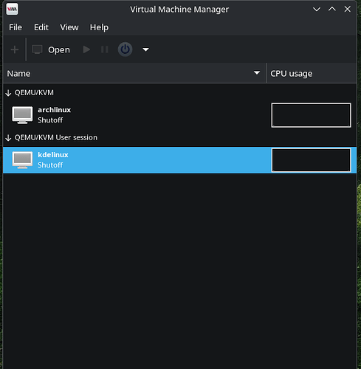Click the Name column sort arrow
Viewport: 361px width, 369px height.
pyautogui.click(x=257, y=73)
